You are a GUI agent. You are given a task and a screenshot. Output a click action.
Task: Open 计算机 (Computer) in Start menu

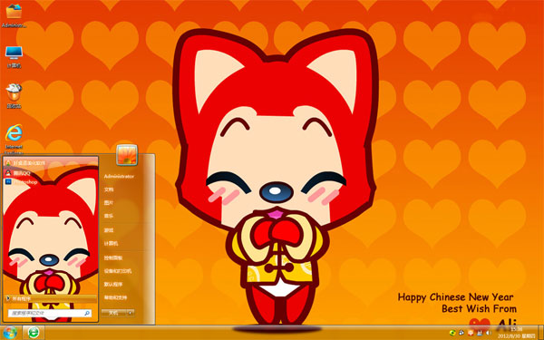click(111, 244)
